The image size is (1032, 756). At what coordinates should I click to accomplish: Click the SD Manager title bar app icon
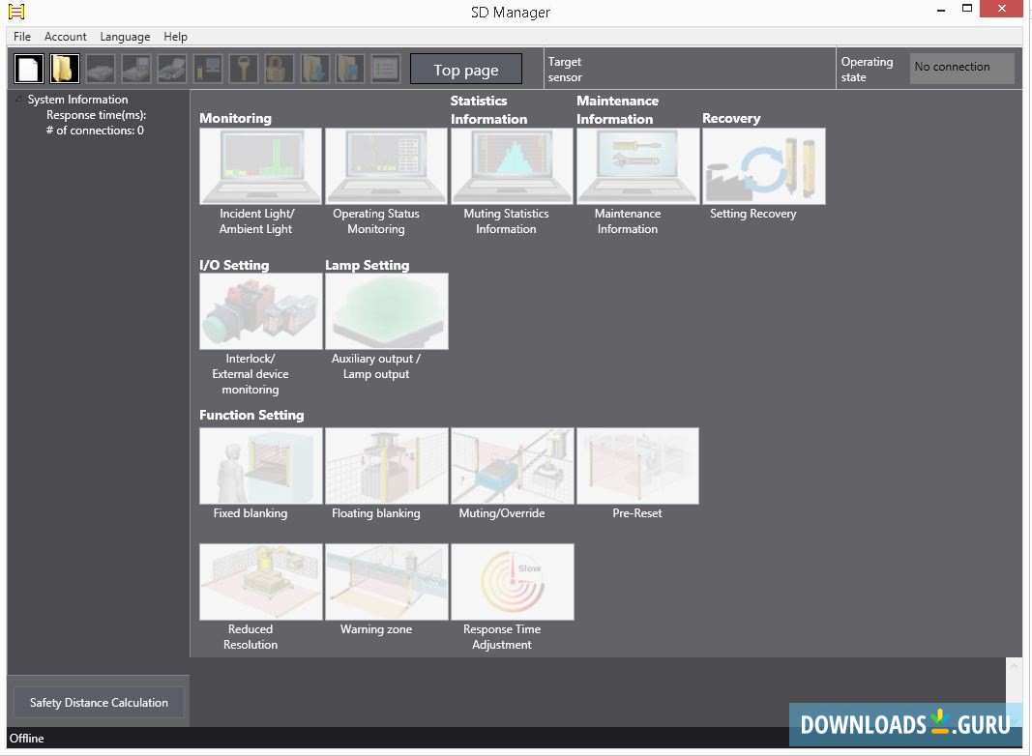point(16,12)
